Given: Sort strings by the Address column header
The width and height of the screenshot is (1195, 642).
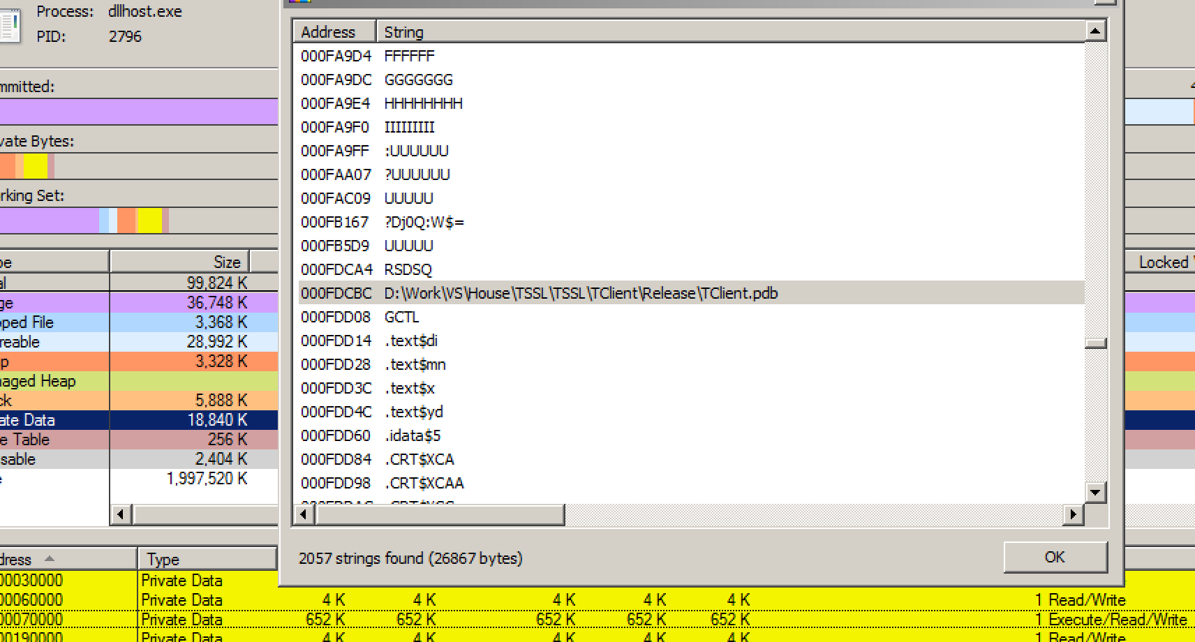Looking at the screenshot, I should (x=334, y=32).
